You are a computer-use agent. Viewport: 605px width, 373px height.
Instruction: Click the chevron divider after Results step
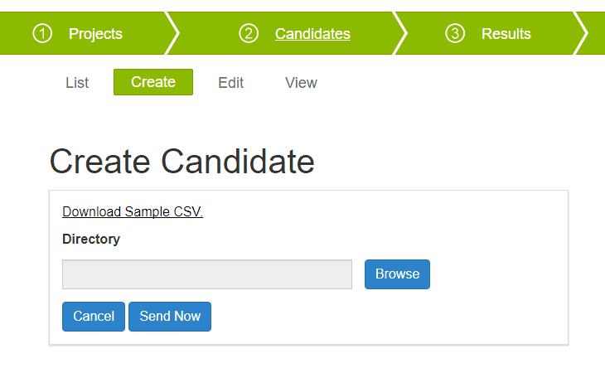[x=581, y=34]
